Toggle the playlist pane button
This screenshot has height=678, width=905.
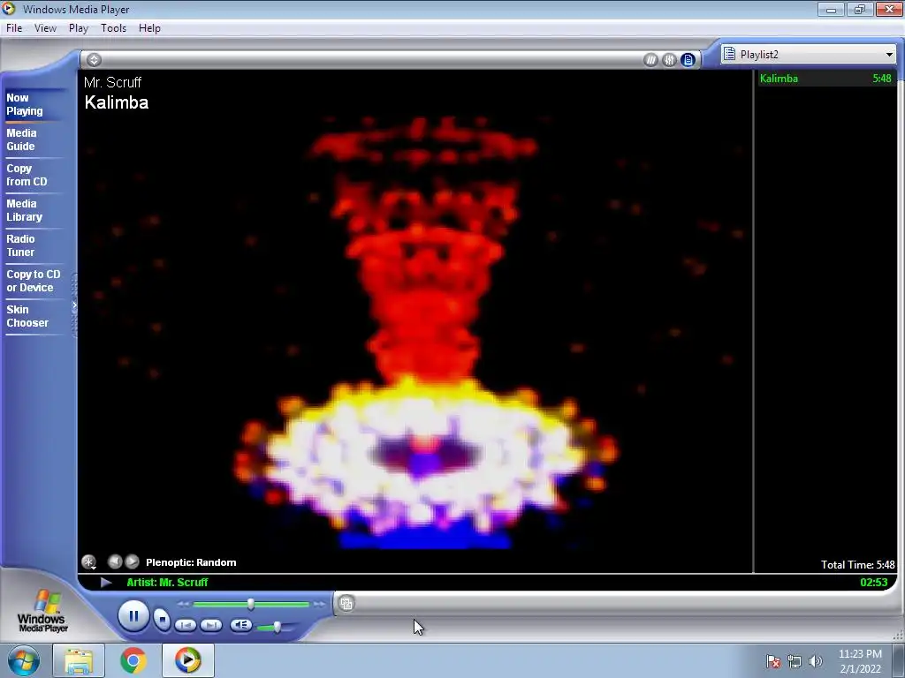pos(688,60)
